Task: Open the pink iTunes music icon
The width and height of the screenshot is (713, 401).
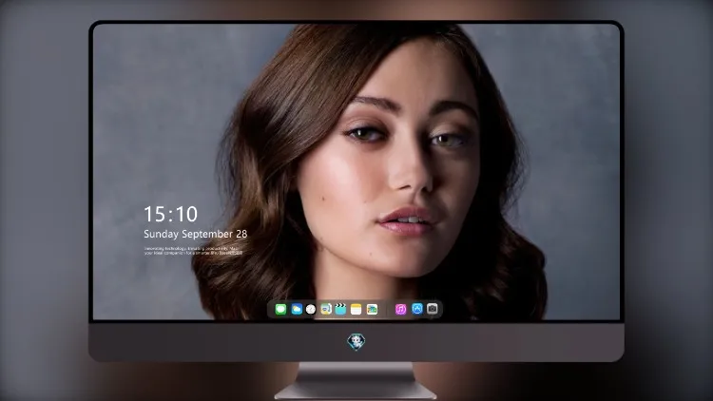Action: click(x=400, y=309)
